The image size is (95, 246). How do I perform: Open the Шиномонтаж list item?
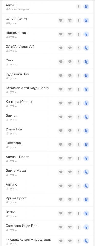pos(48,34)
